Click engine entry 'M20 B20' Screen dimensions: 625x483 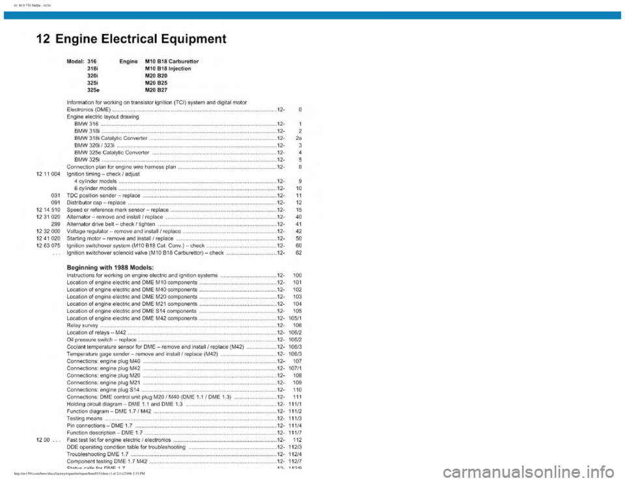(x=156, y=76)
